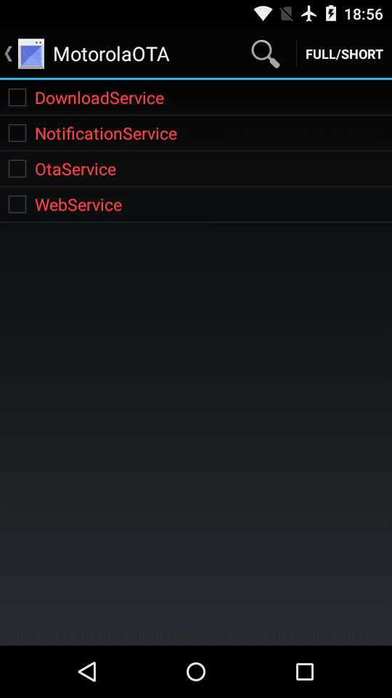Tap the OtaService label

click(x=75, y=169)
